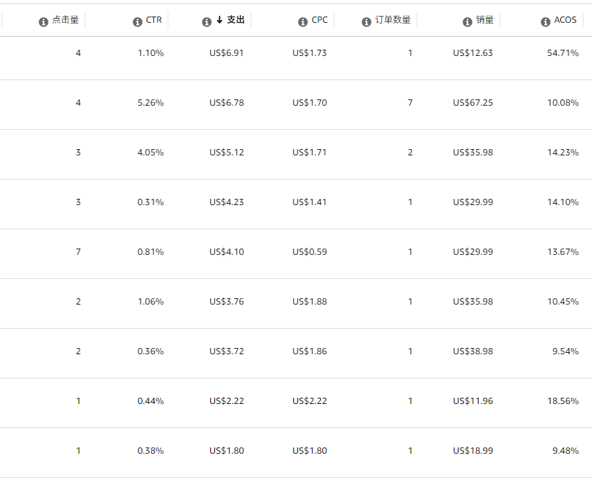Click the info icon beside 点击量
Screen dimensions: 592x482
[x=44, y=22]
